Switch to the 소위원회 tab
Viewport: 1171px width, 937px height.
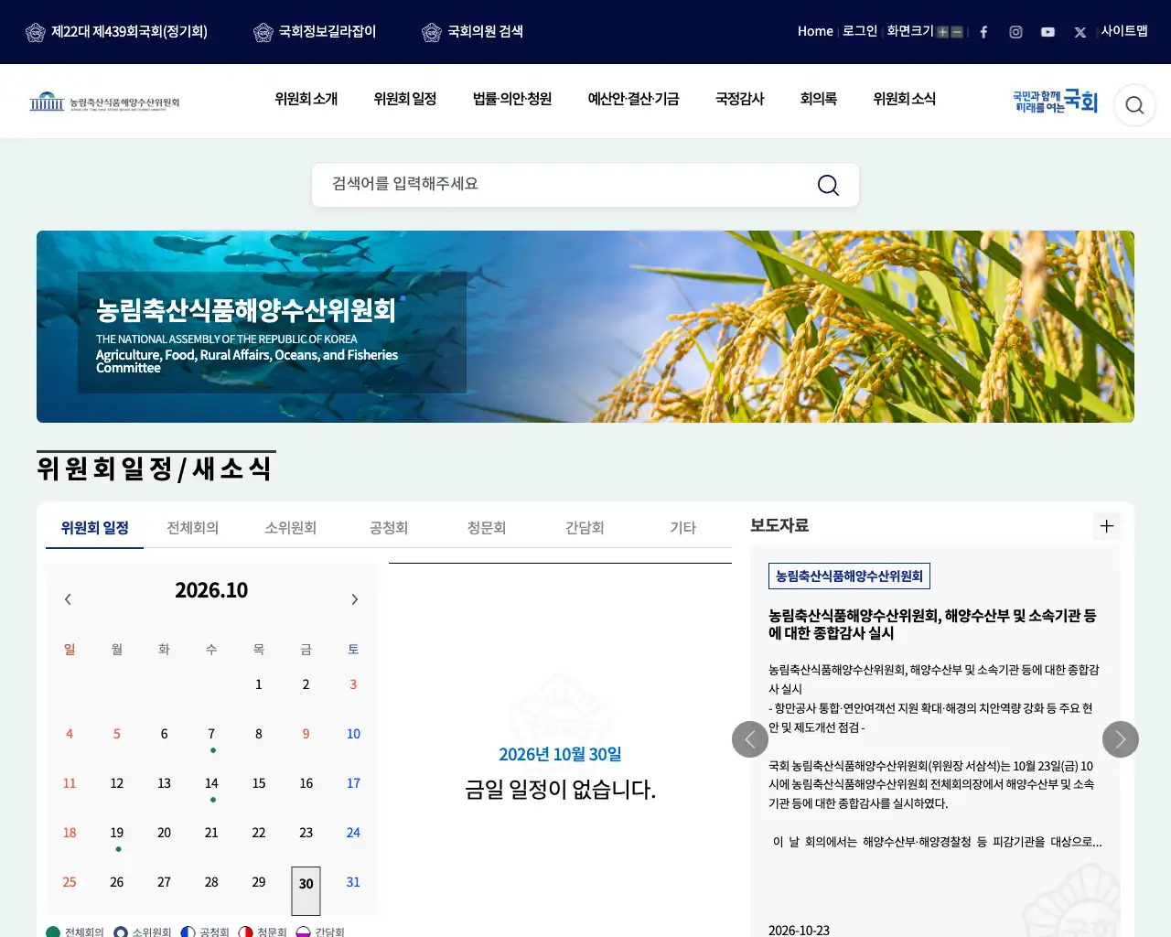[x=291, y=528]
